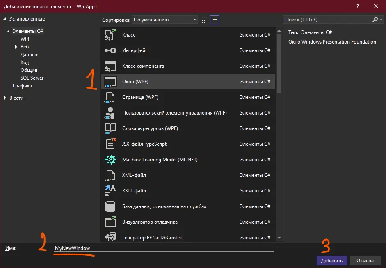Collapse the Элементы C# tree node
This screenshot has width=386, height=268.
(x=8, y=31)
